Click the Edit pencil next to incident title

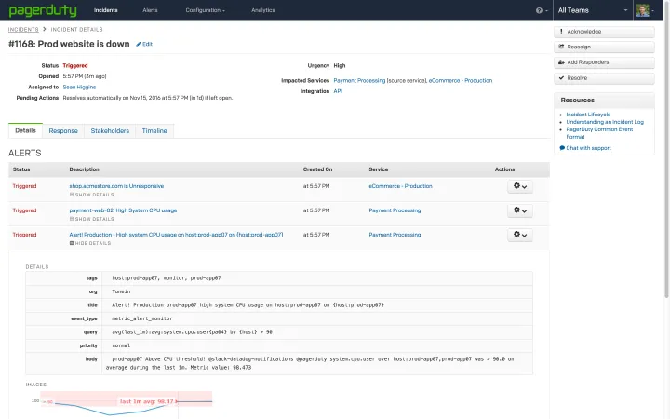144,44
